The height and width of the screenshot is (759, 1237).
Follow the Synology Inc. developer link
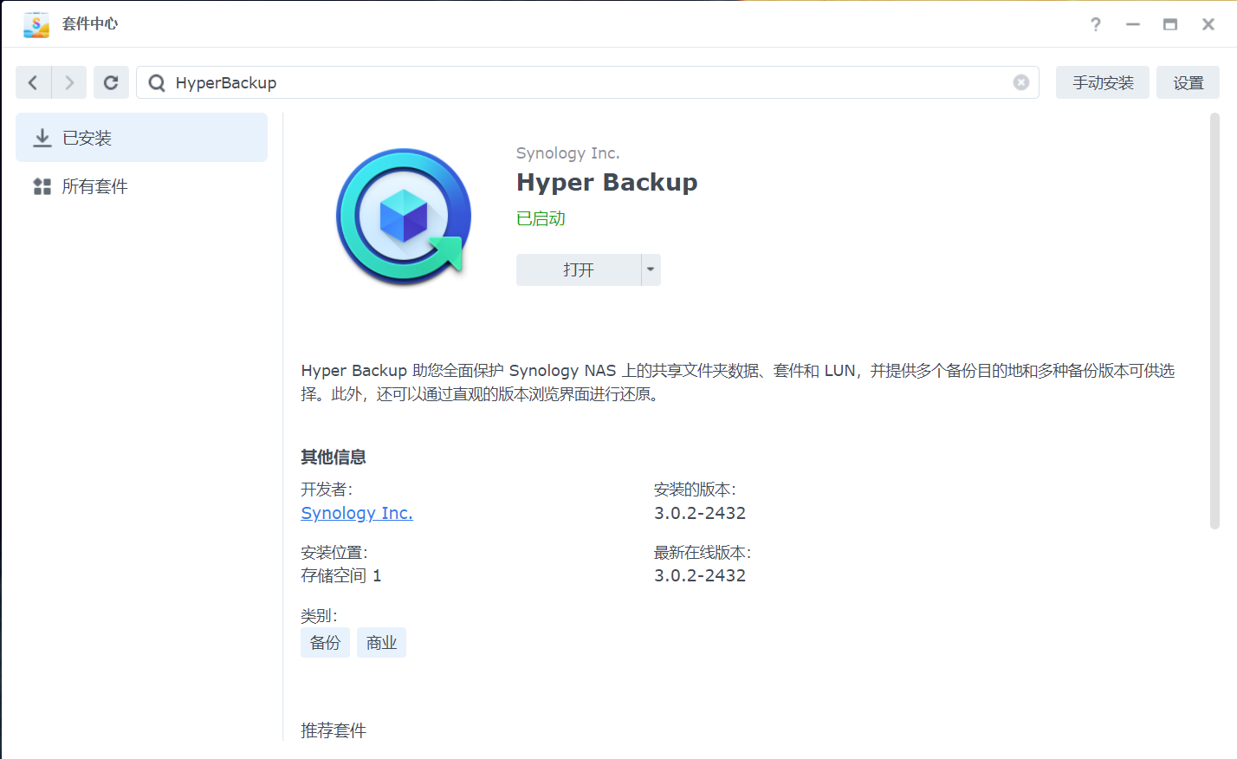tap(357, 513)
